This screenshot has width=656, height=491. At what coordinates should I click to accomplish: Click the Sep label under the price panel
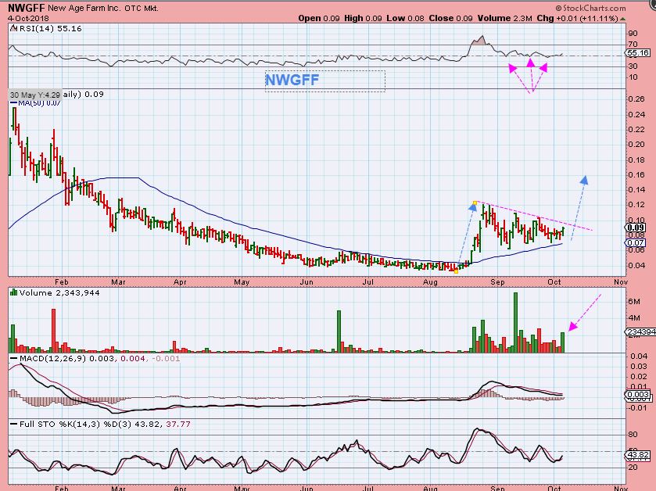point(497,282)
